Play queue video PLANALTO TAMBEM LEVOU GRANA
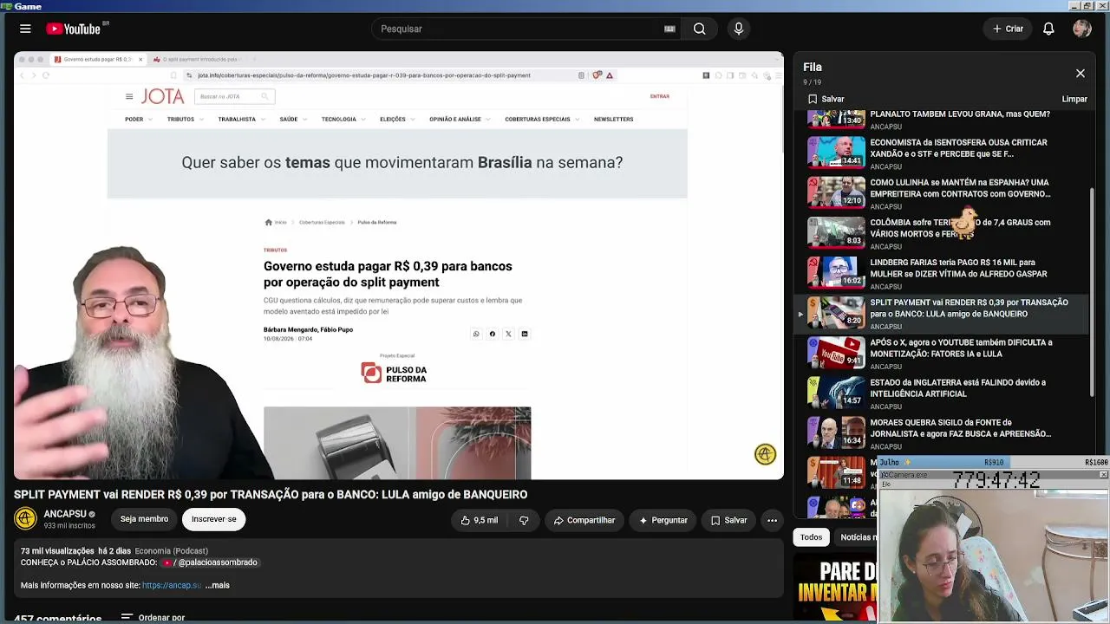The width and height of the screenshot is (1110, 624). point(943,120)
